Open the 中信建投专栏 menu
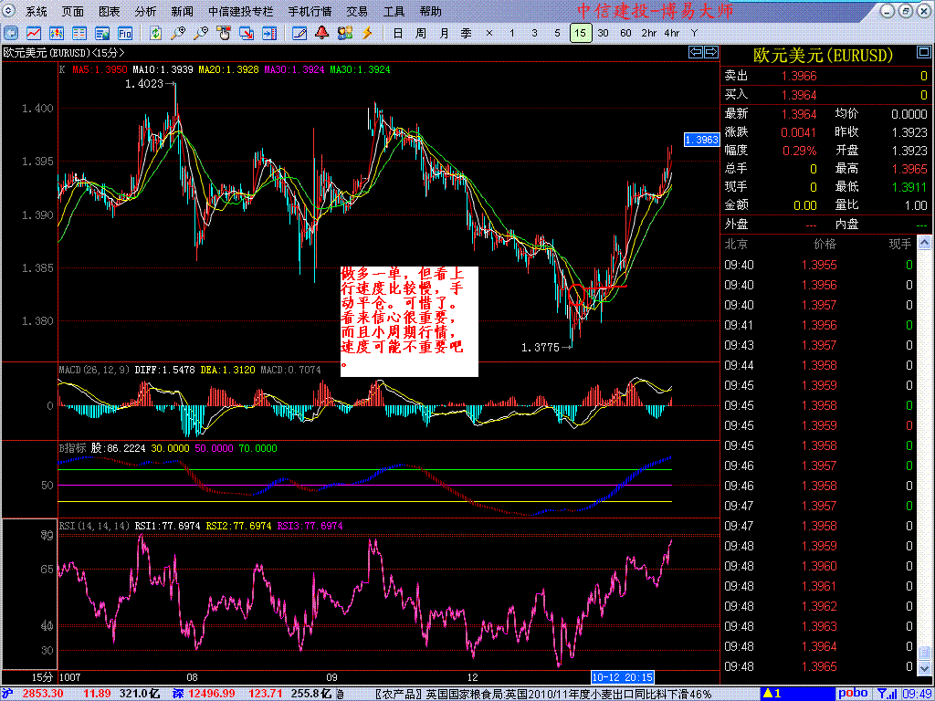Image resolution: width=935 pixels, height=701 pixels. [x=242, y=11]
